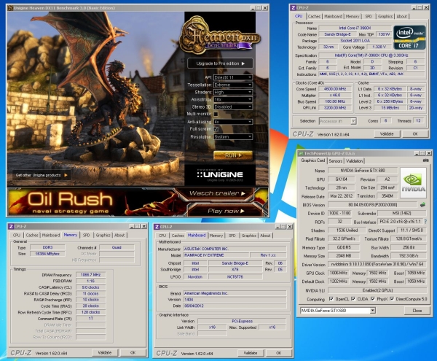Click Play now on Oil Rush banner
437x361 pixels.
coord(226,211)
